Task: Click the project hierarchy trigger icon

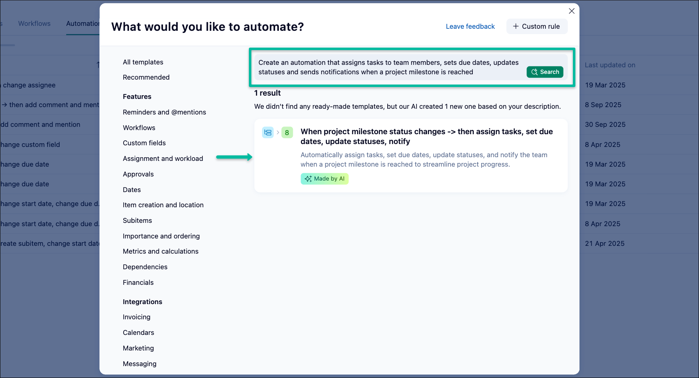Action: [268, 133]
